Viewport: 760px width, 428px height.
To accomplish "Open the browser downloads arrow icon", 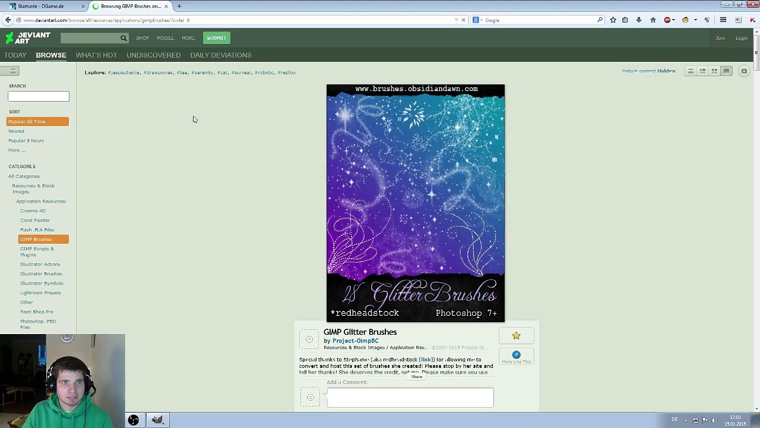I will (x=639, y=20).
